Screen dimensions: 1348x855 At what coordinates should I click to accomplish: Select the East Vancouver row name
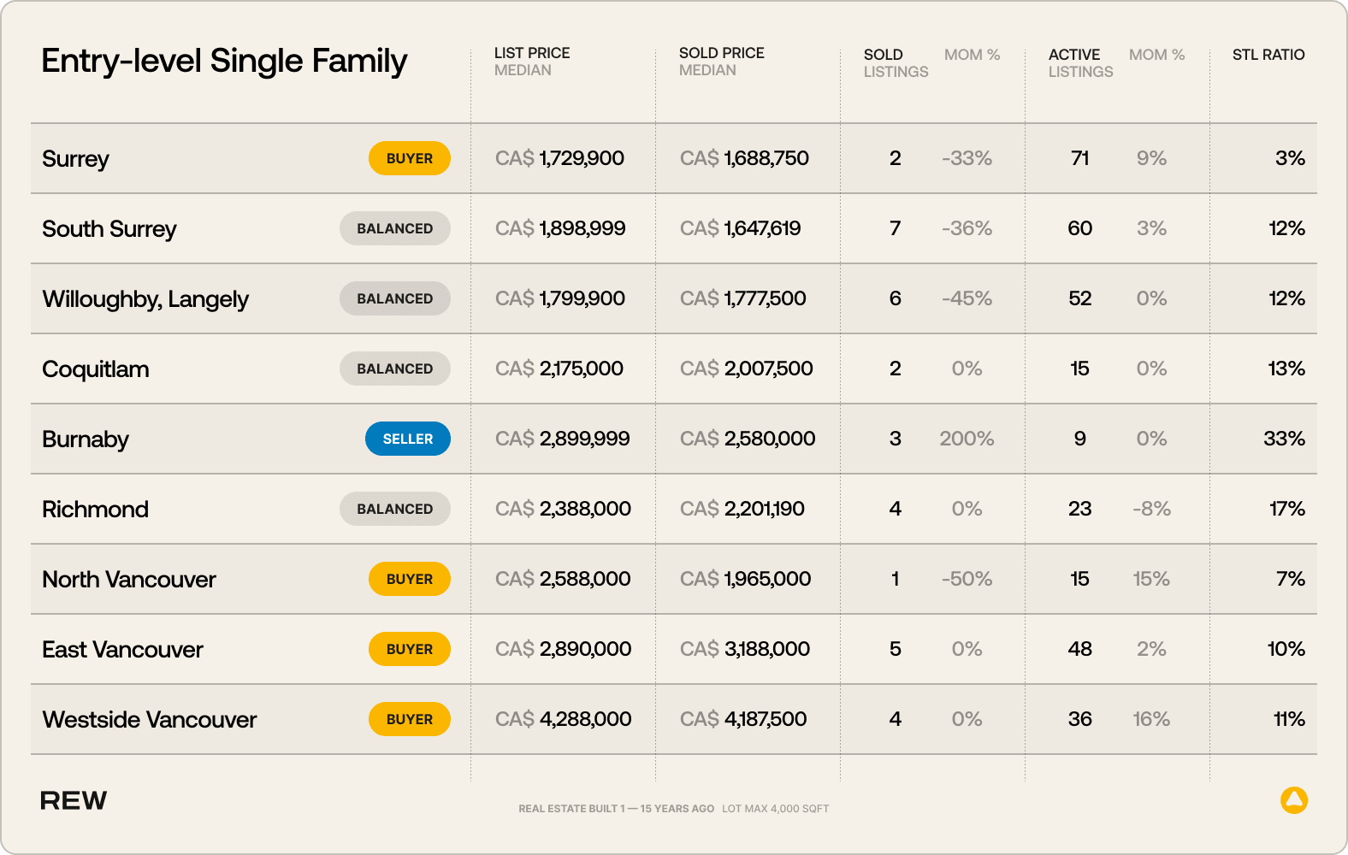(123, 650)
